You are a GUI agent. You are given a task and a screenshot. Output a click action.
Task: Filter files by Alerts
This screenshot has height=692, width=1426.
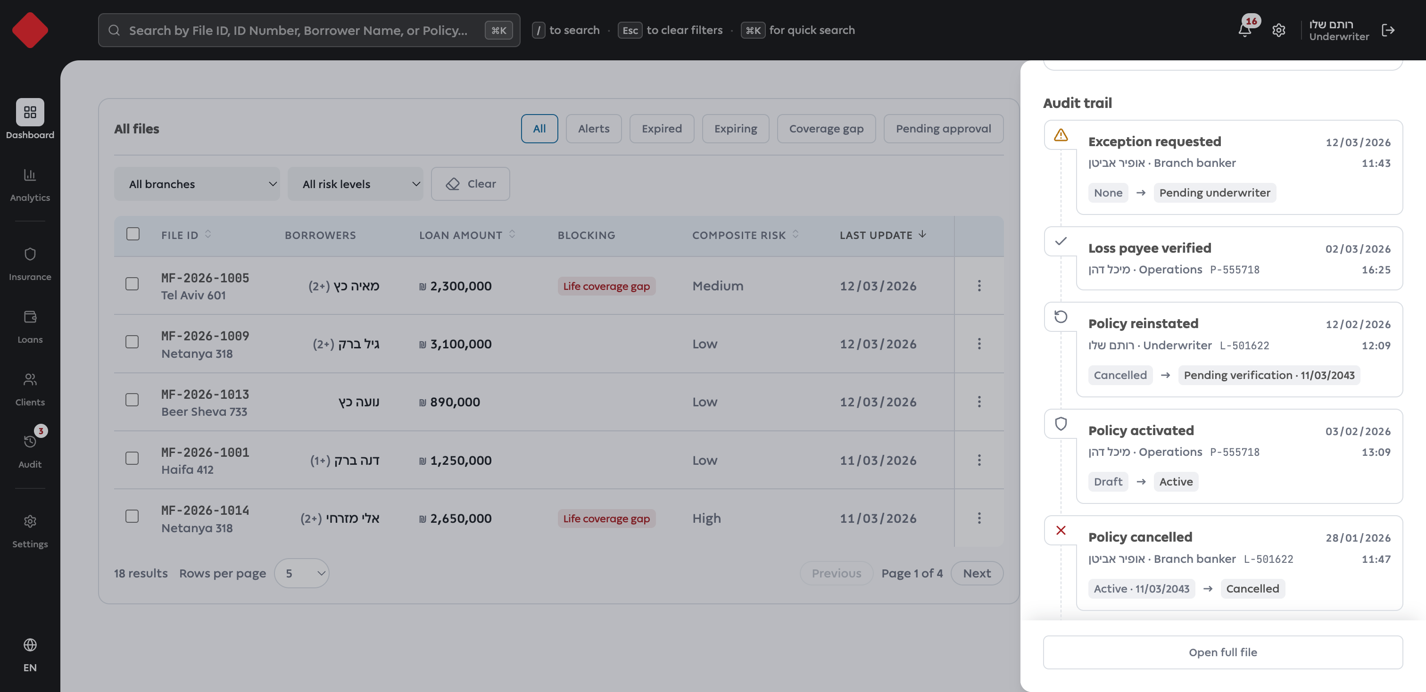593,129
